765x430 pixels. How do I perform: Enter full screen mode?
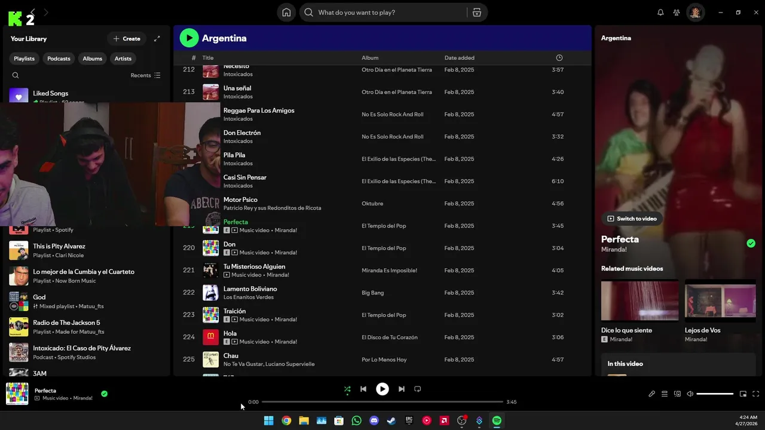click(x=755, y=394)
